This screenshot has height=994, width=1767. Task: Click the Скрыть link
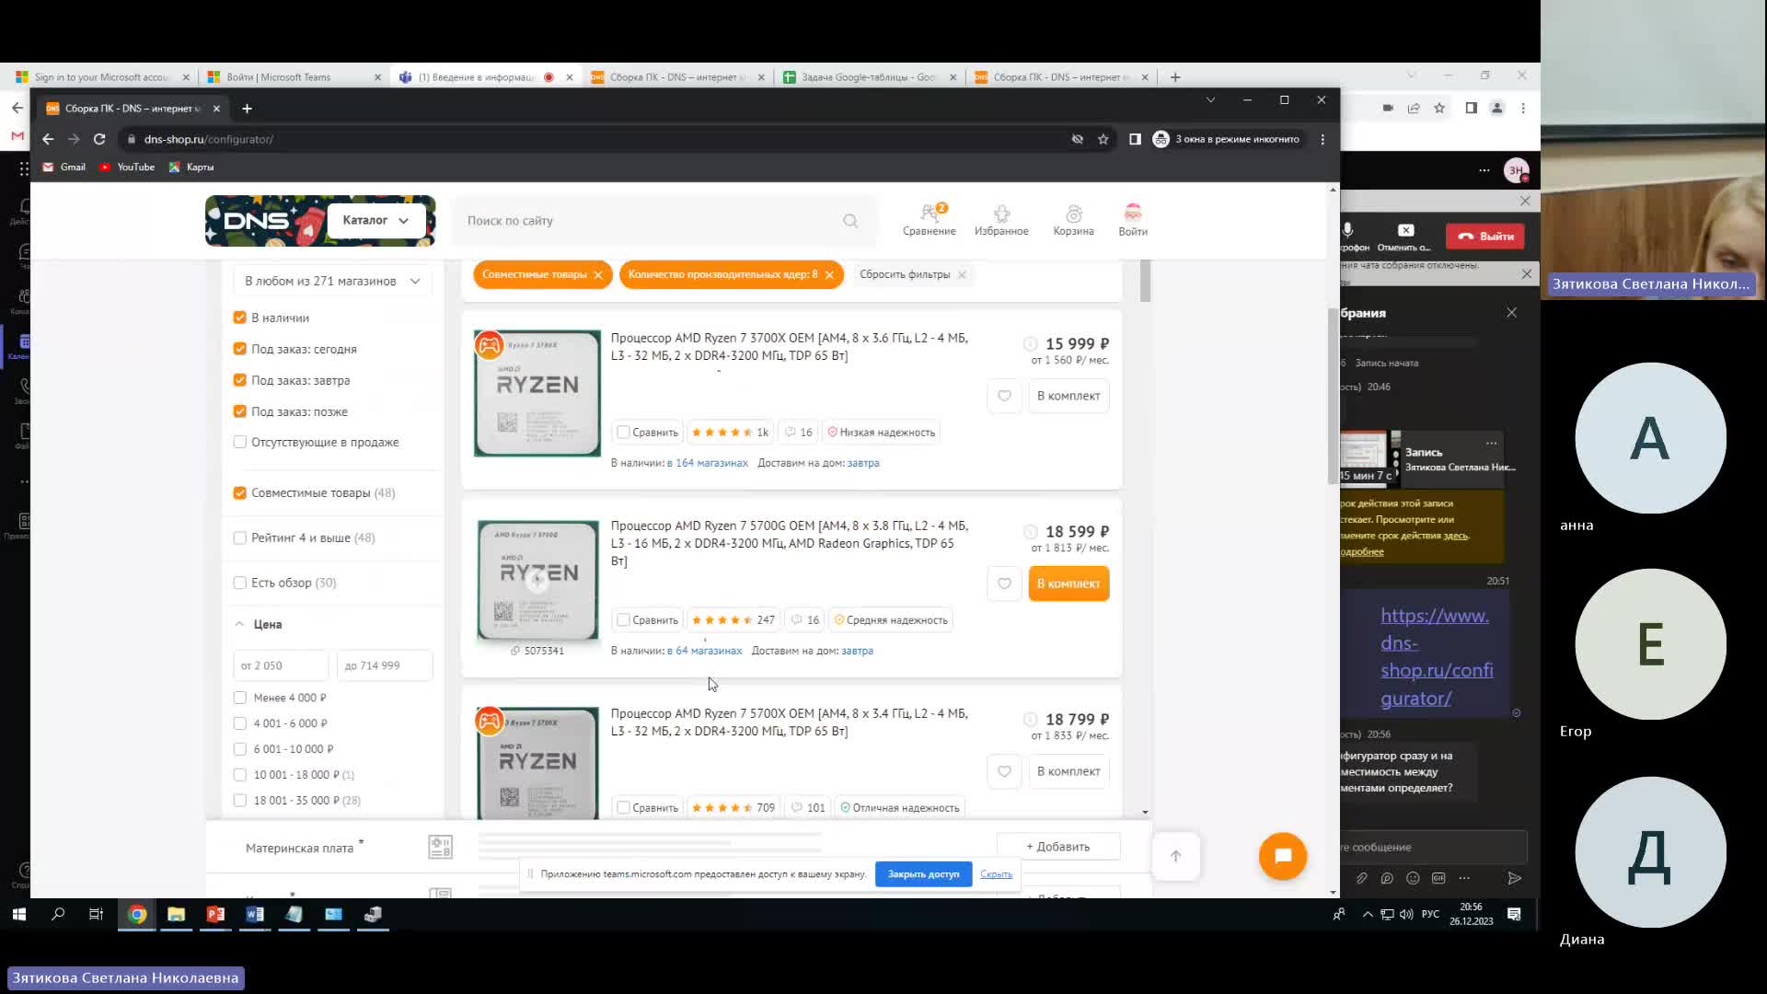tap(996, 874)
